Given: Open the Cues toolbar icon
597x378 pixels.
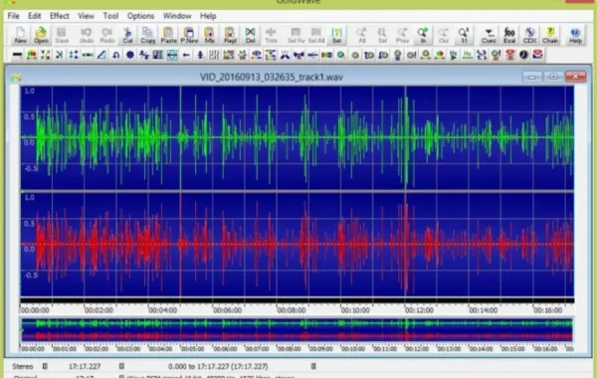Looking at the screenshot, I should 489,36.
